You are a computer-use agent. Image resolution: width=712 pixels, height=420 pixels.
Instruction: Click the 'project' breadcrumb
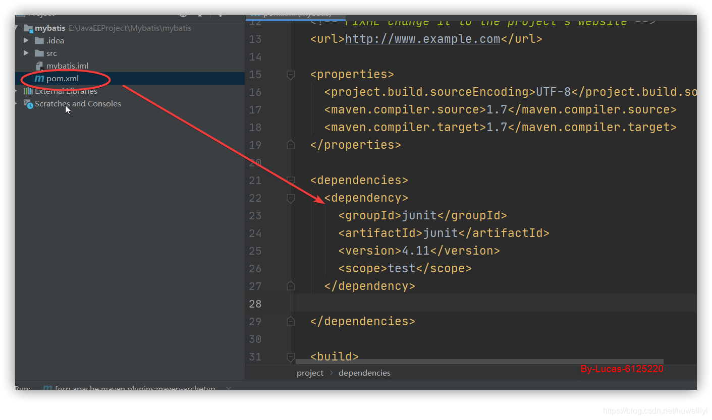coord(310,373)
